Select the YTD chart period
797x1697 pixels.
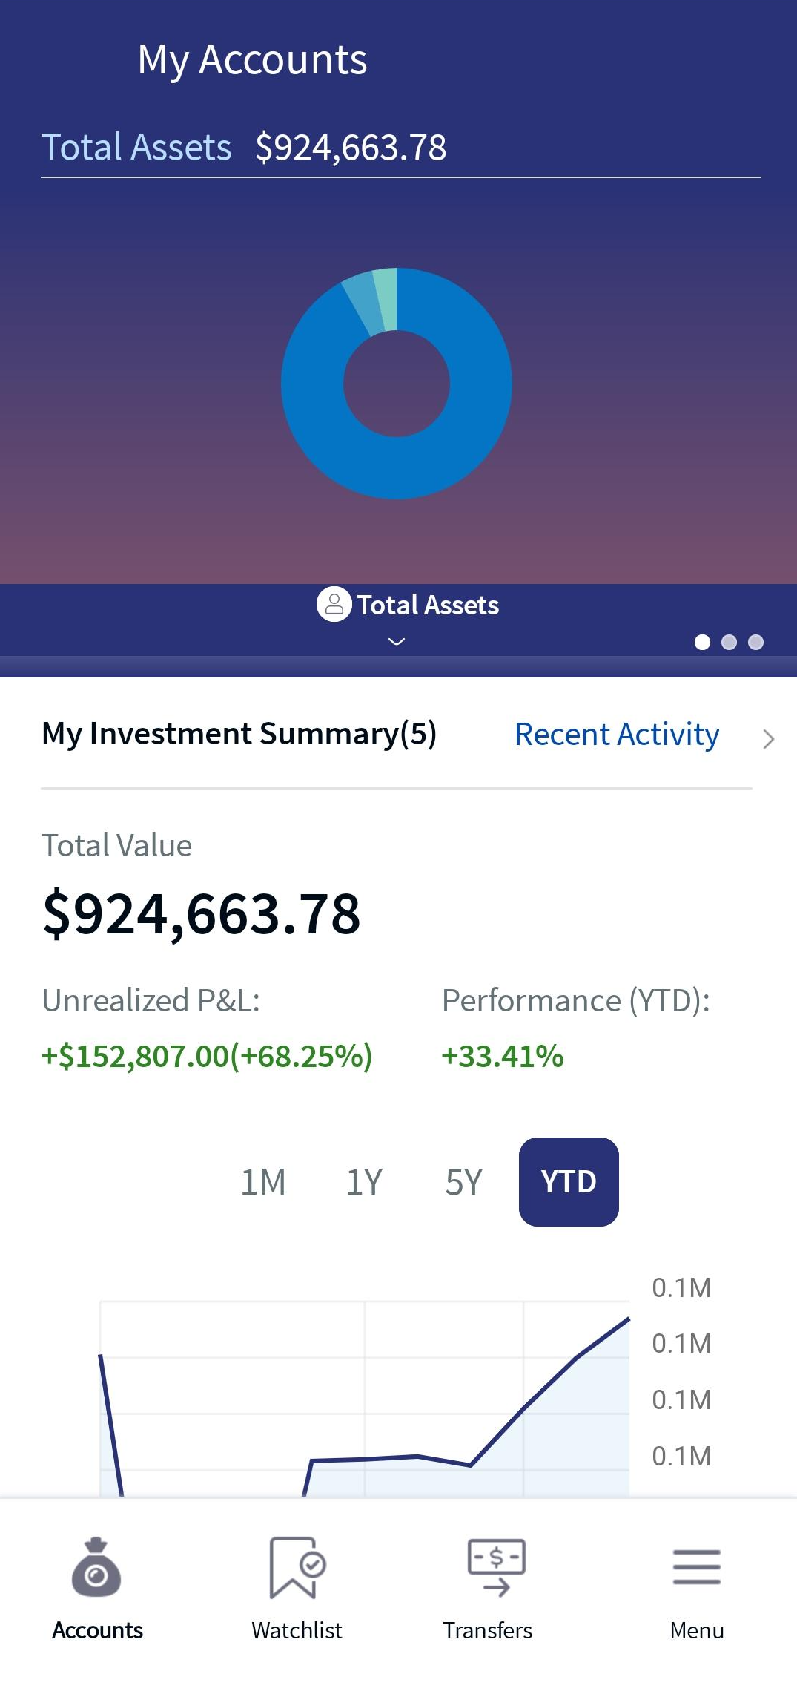click(x=569, y=1181)
